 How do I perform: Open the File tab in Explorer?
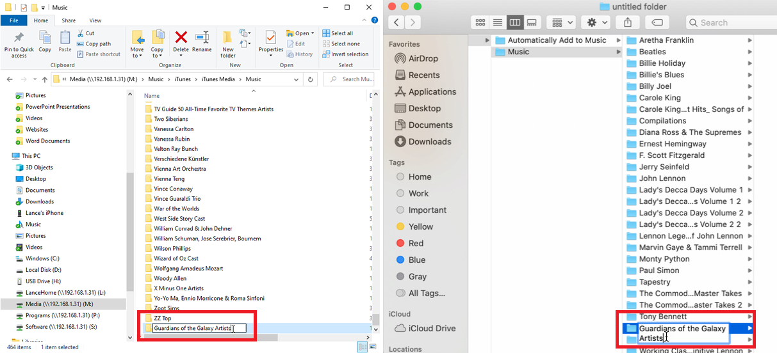[x=13, y=20]
